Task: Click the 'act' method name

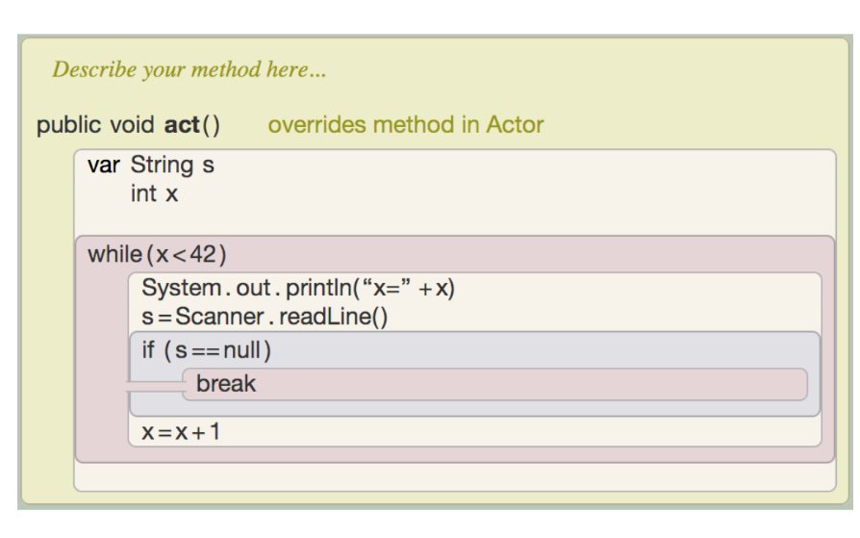Action: coord(183,125)
